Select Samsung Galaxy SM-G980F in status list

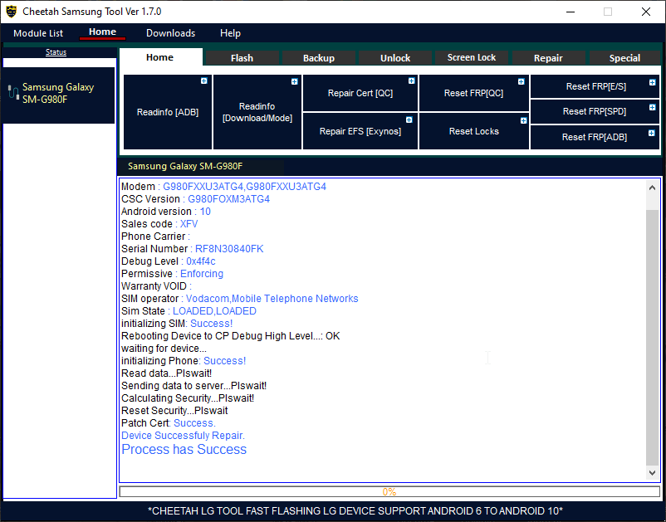tap(59, 95)
